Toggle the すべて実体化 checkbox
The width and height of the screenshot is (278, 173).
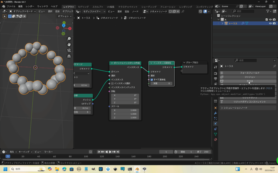click(152, 80)
